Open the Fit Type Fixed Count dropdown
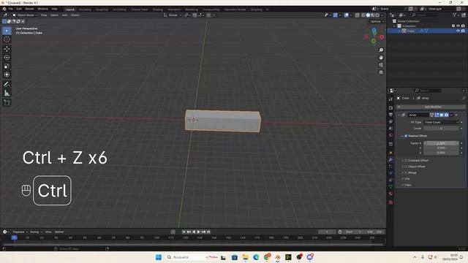Screen dimensions: 468x263 (441, 122)
